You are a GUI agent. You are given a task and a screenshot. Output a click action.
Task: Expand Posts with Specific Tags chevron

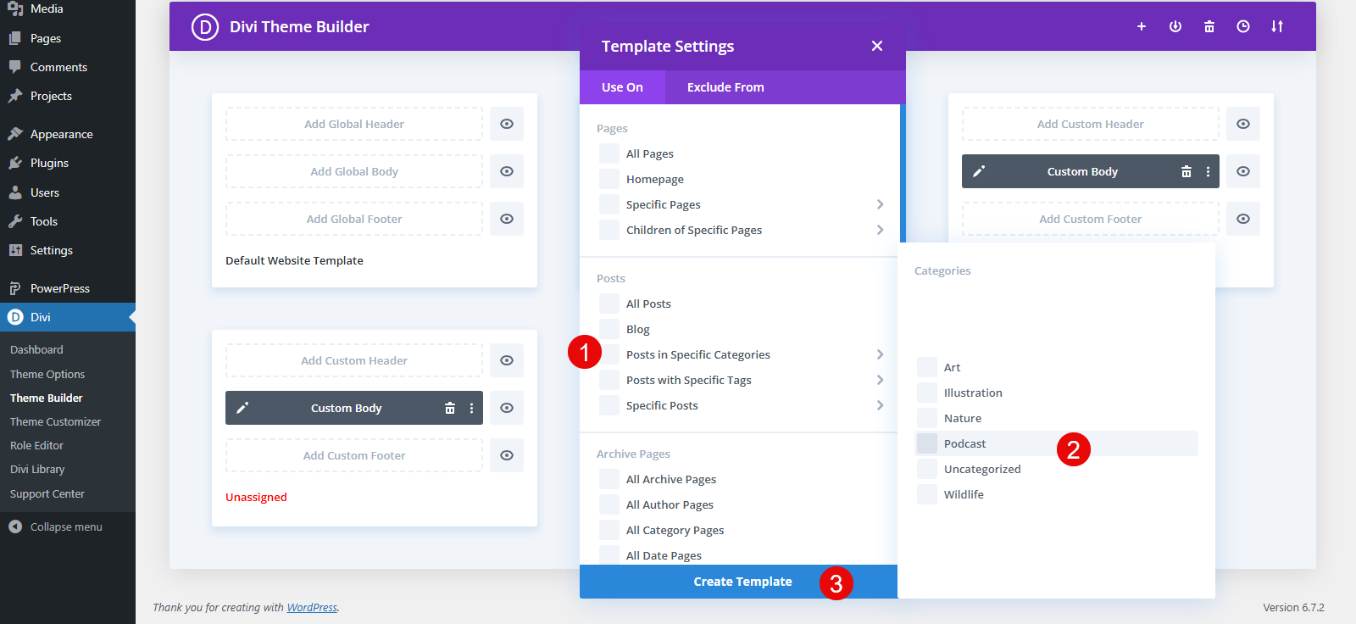point(880,380)
